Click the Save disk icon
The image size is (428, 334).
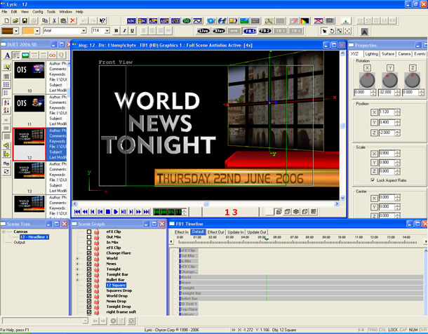(x=25, y=21)
